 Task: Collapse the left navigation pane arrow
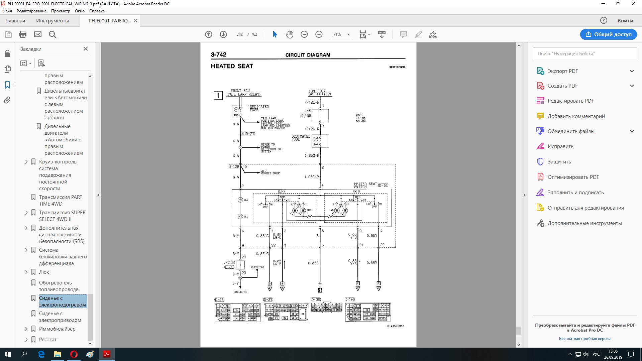(98, 195)
